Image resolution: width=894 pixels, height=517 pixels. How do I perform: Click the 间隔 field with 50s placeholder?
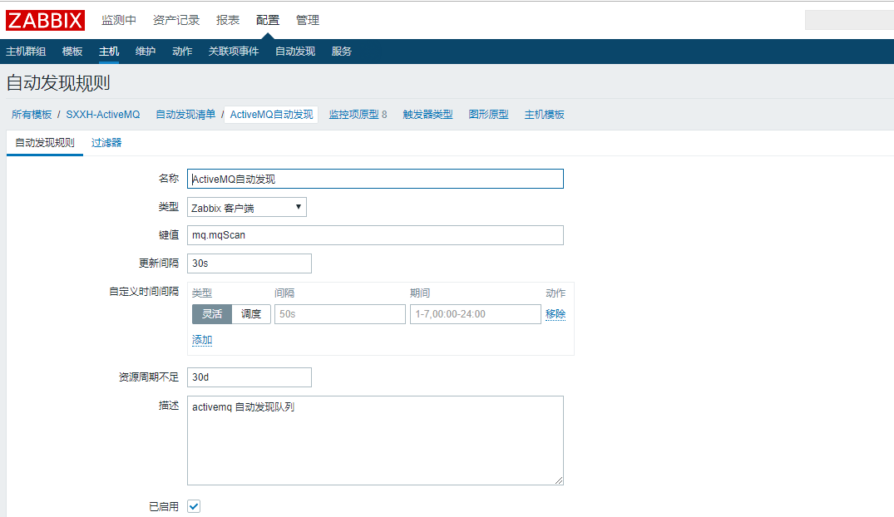tap(340, 314)
